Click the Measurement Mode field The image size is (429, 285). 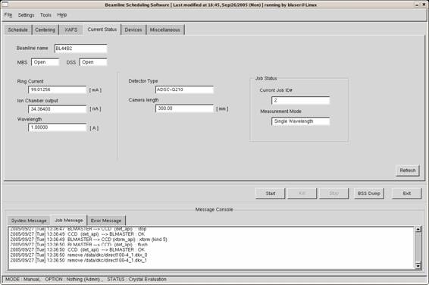point(300,121)
